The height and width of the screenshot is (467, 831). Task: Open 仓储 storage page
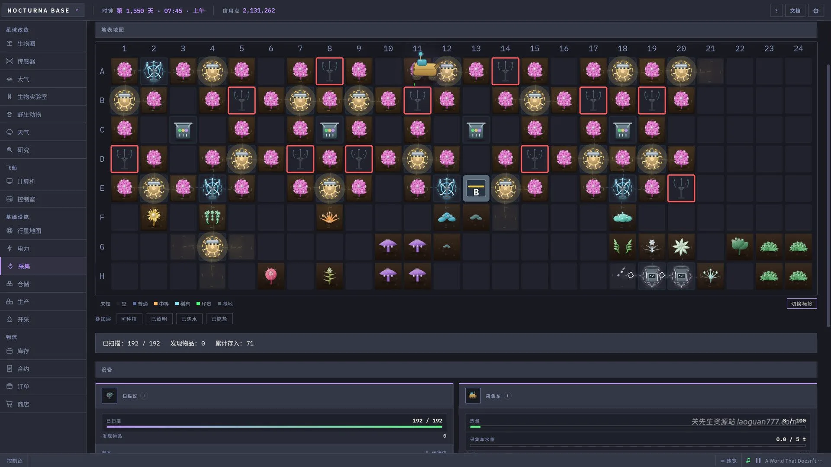(43, 284)
